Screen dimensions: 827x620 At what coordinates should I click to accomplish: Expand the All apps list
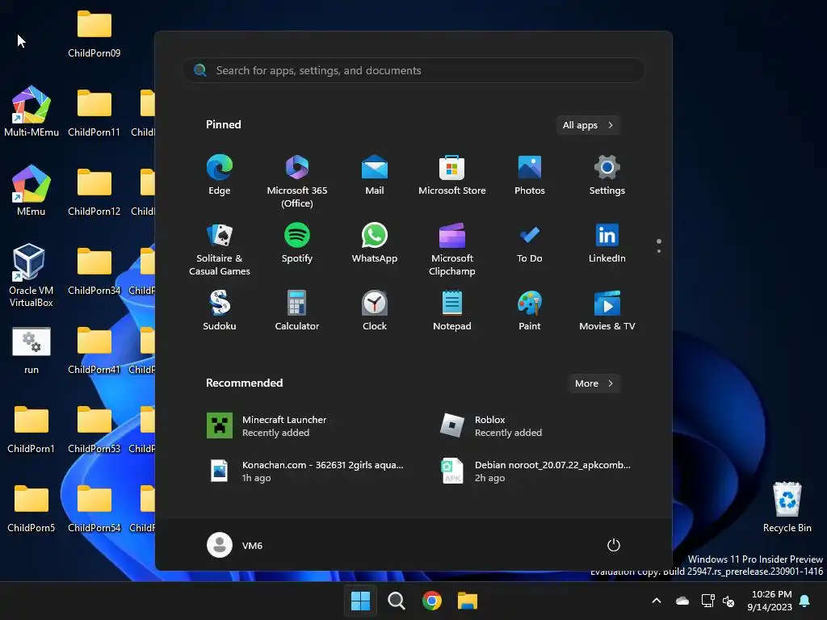588,125
